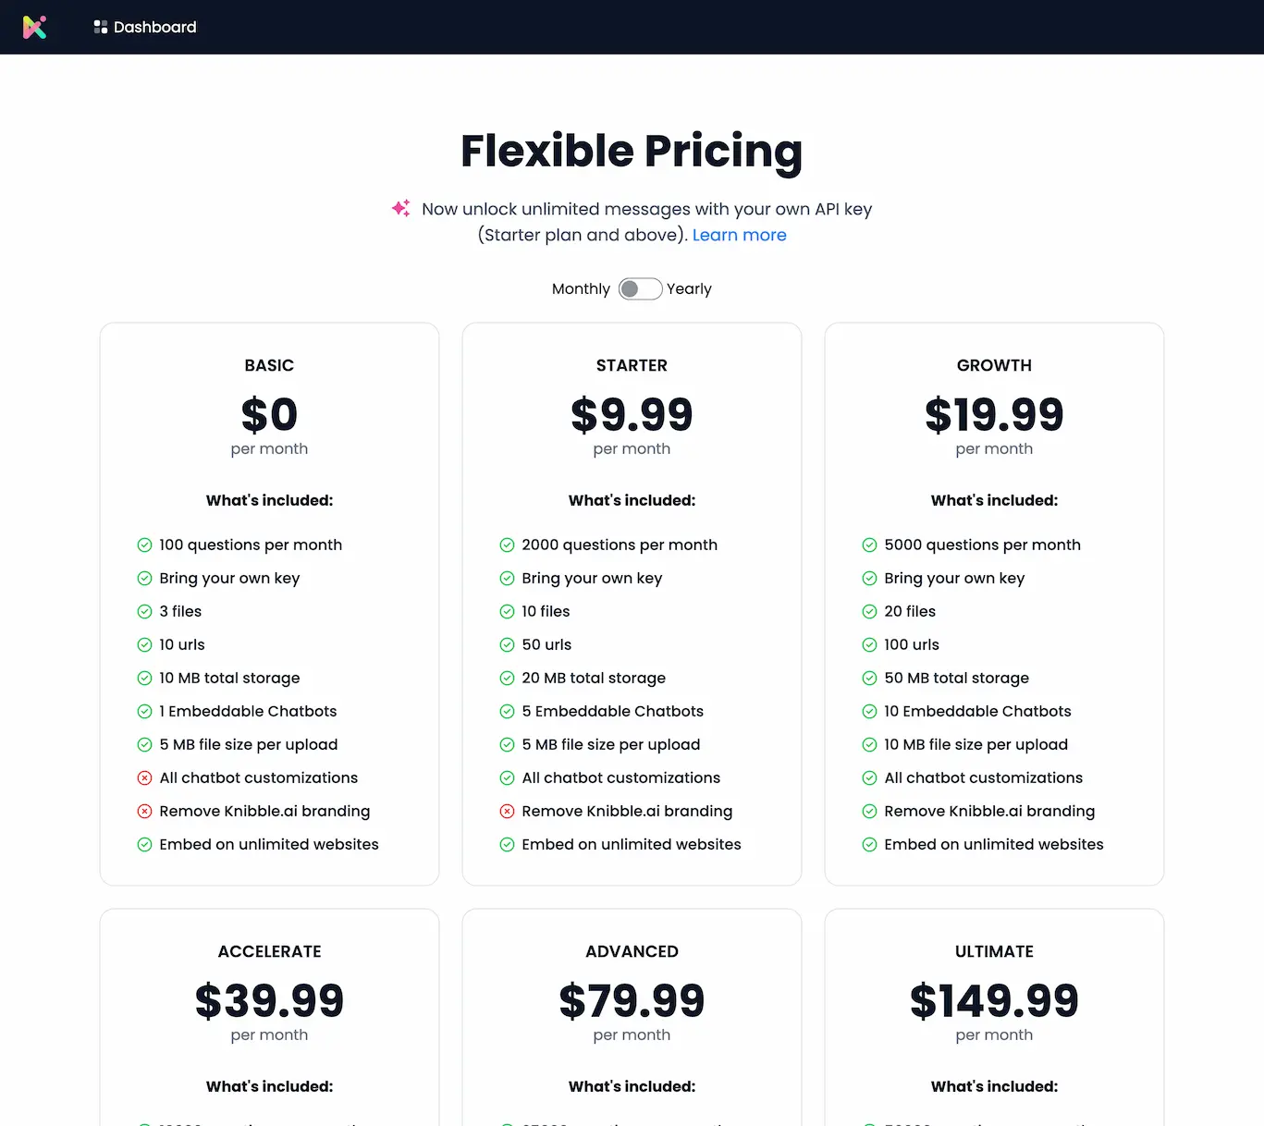Open the 'Learn more' link
1264x1126 pixels.
pos(739,235)
